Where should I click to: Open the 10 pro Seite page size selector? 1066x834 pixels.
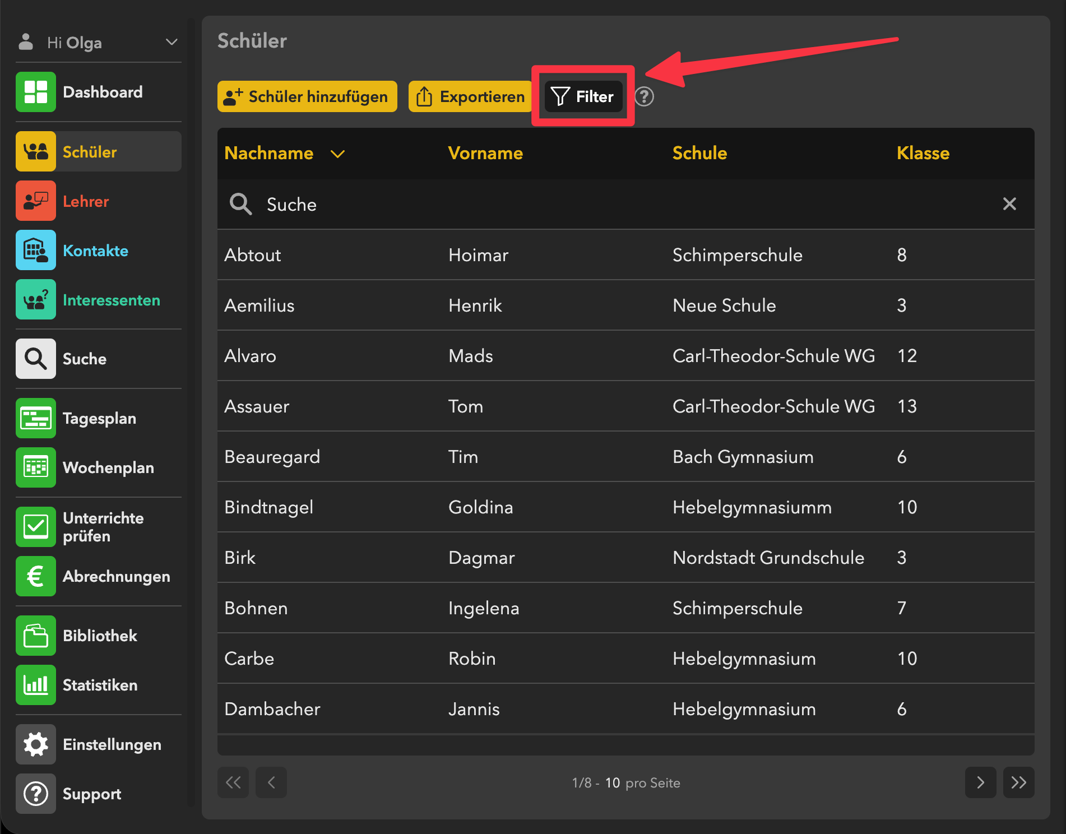(x=613, y=783)
